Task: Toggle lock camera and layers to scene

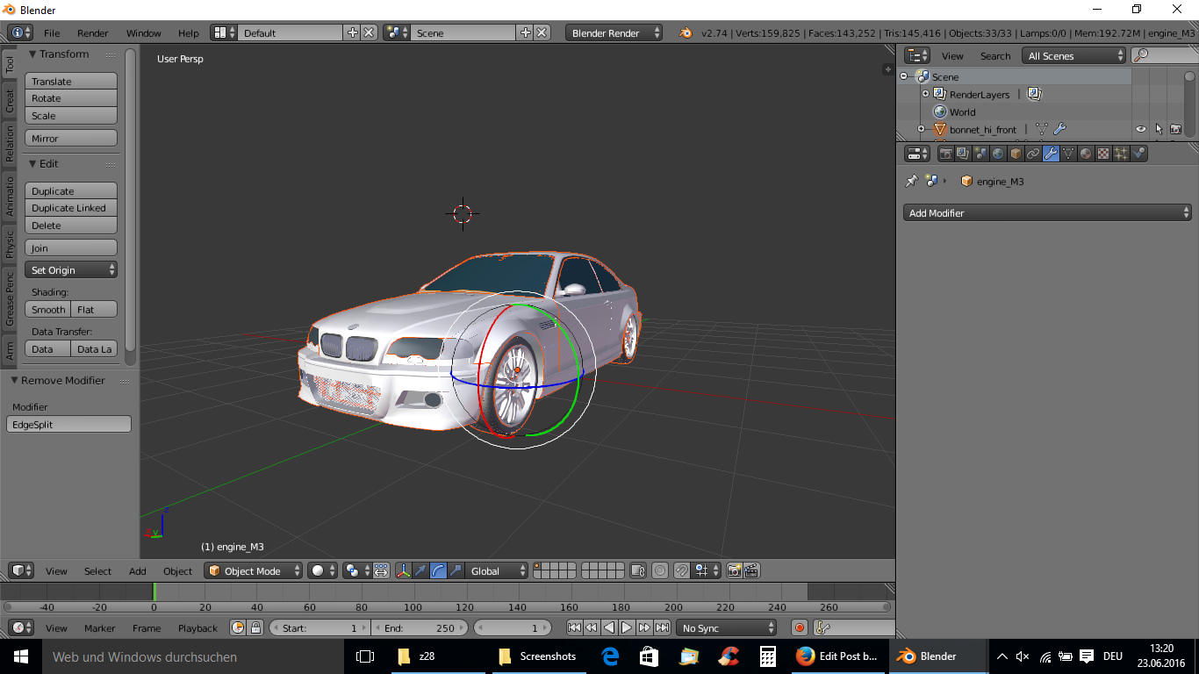Action: [638, 570]
